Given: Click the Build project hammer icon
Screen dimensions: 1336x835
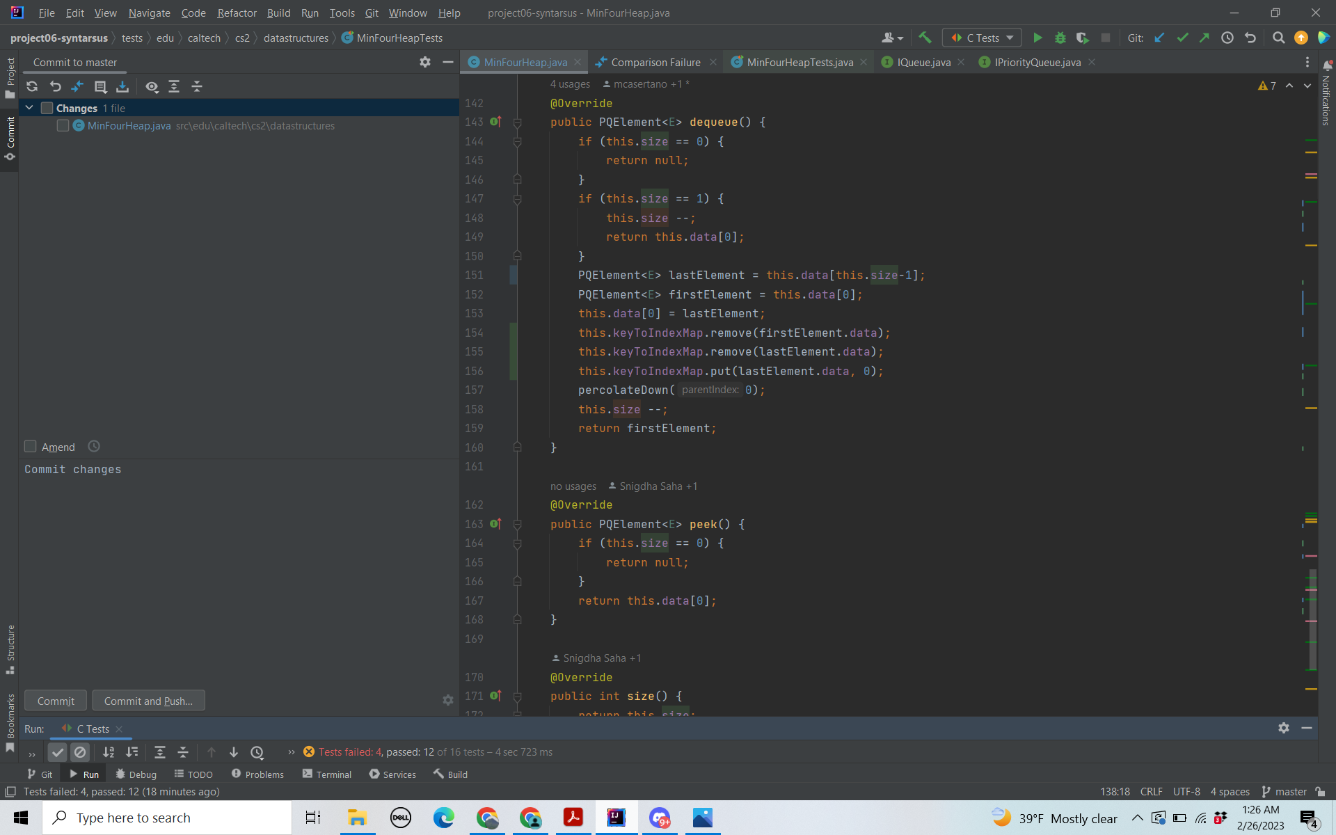Looking at the screenshot, I should coord(925,38).
